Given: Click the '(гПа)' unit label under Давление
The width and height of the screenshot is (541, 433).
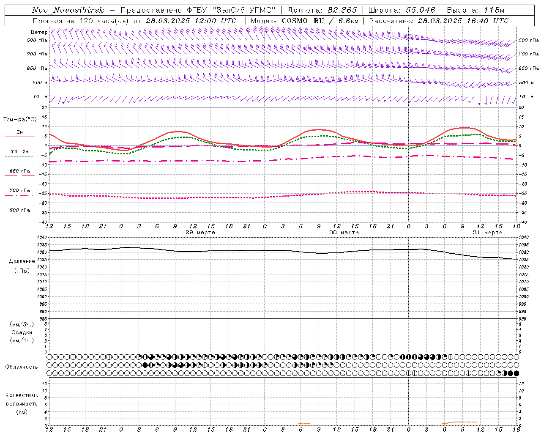Looking at the screenshot, I should pos(22,271).
